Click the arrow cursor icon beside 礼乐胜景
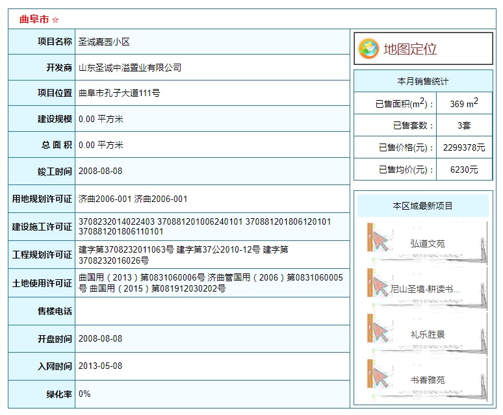This screenshot has height=415, width=503. (x=380, y=333)
